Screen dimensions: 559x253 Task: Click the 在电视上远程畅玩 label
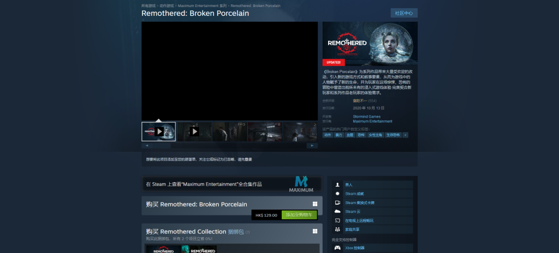(x=359, y=221)
